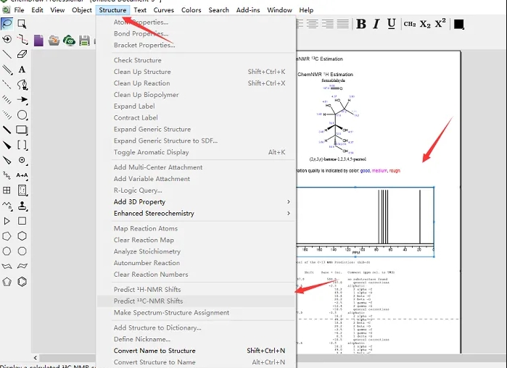Pick the Eraser tool
The image size is (507, 368).
pyautogui.click(x=22, y=54)
